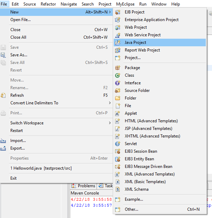Click the HTML Advanced Templates icon
Screen dimensions: 212x218
tap(118, 121)
